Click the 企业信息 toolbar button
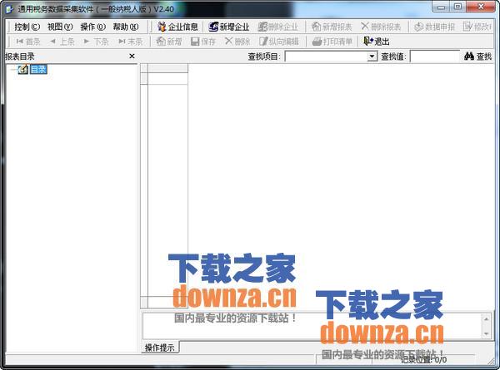 [177, 27]
